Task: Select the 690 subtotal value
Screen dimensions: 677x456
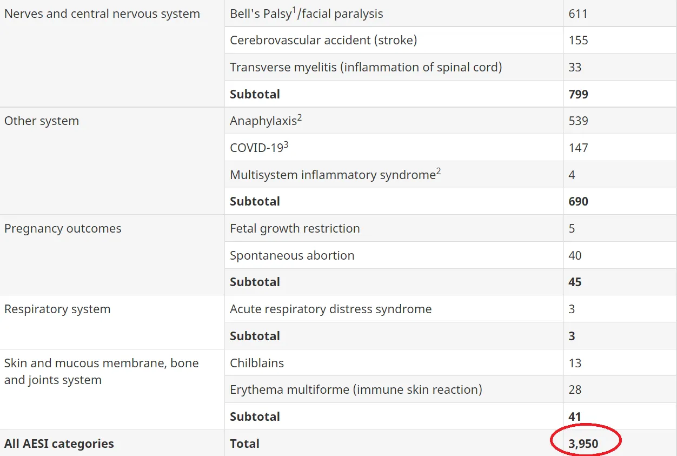Action: tap(578, 201)
